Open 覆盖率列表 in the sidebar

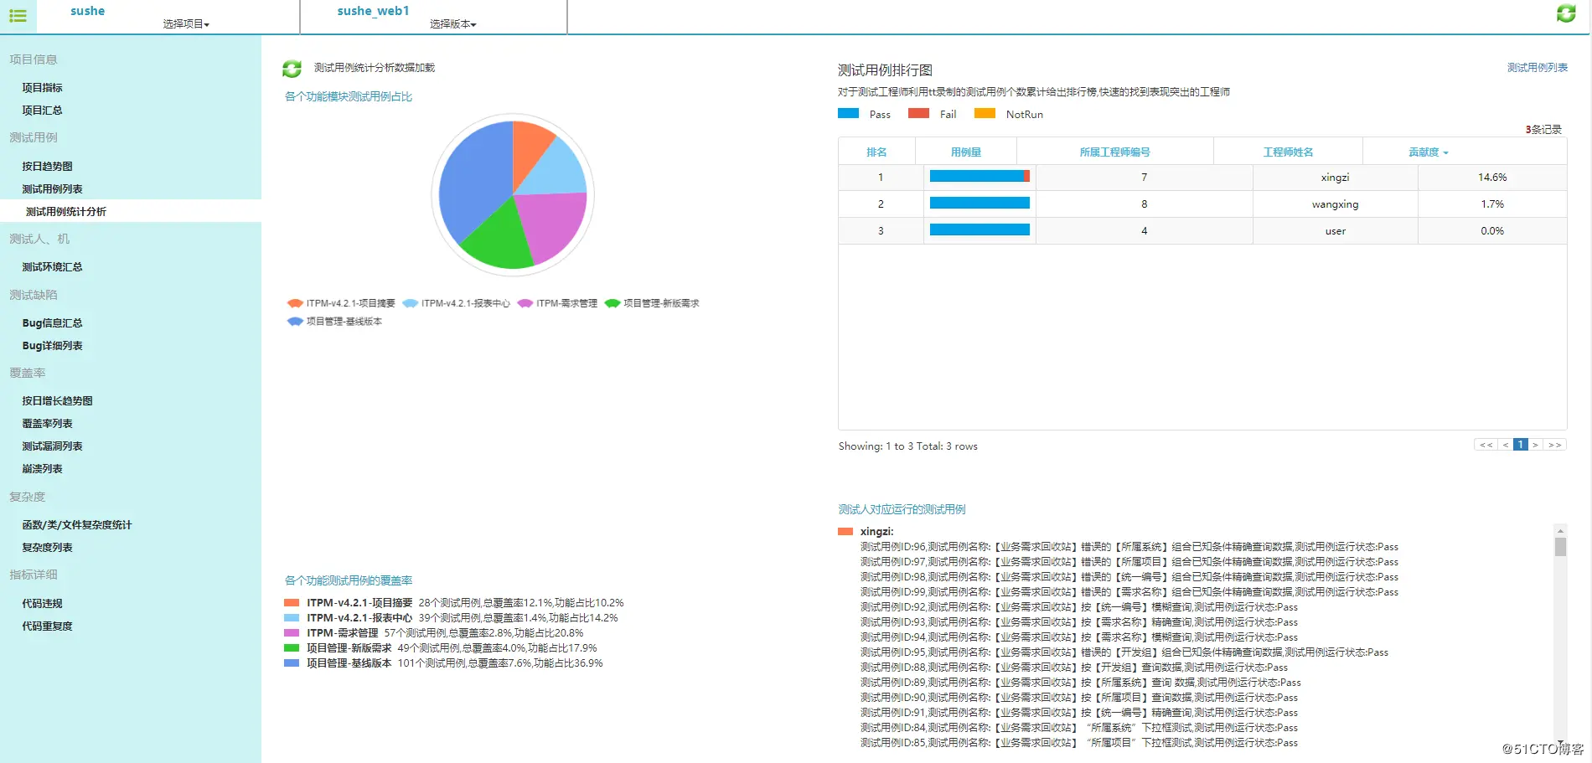point(47,424)
